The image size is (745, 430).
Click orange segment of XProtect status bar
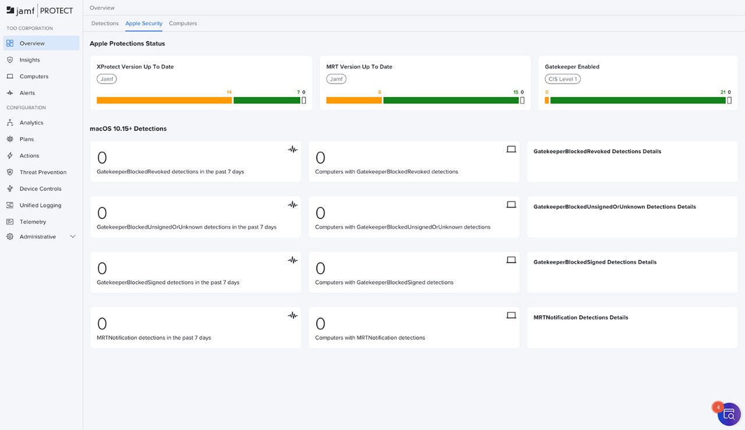point(164,101)
